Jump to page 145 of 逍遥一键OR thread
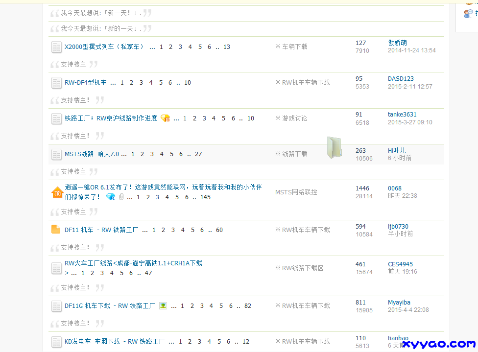The width and height of the screenshot is (478, 352). pyautogui.click(x=205, y=197)
